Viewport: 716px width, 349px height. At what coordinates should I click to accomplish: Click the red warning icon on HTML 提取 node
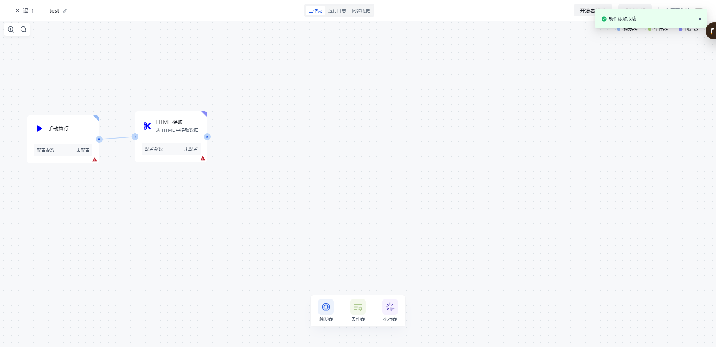click(203, 158)
